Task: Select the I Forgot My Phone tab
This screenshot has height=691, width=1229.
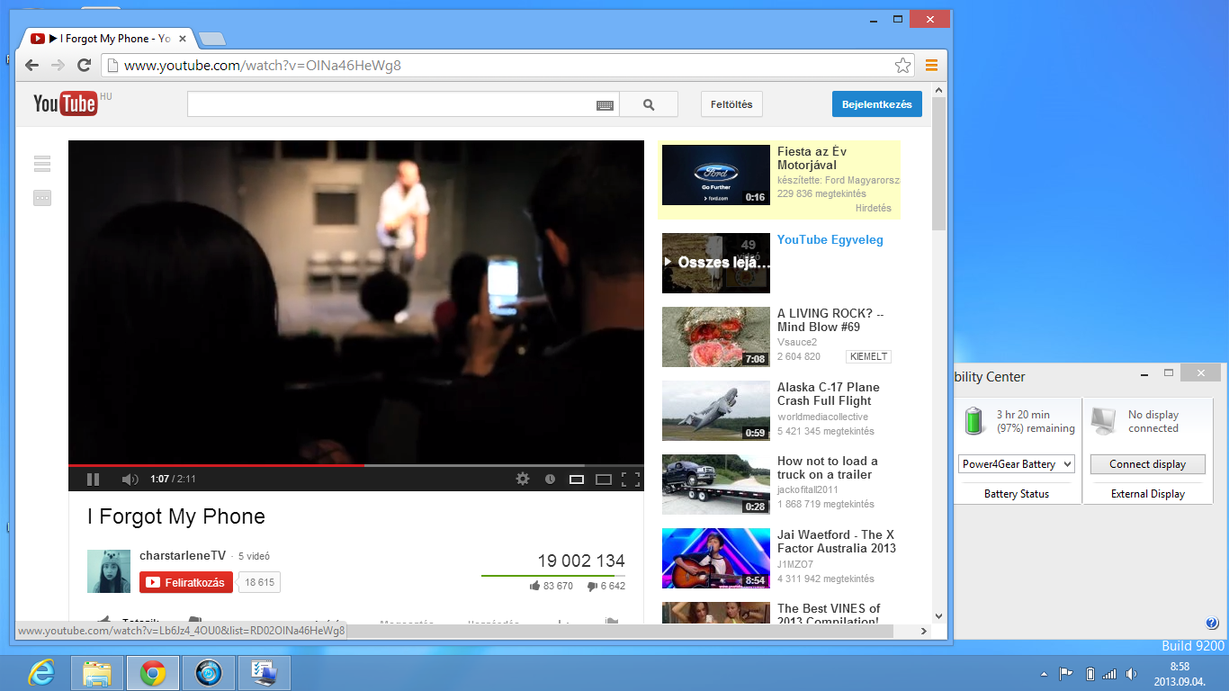Action: pos(109,39)
